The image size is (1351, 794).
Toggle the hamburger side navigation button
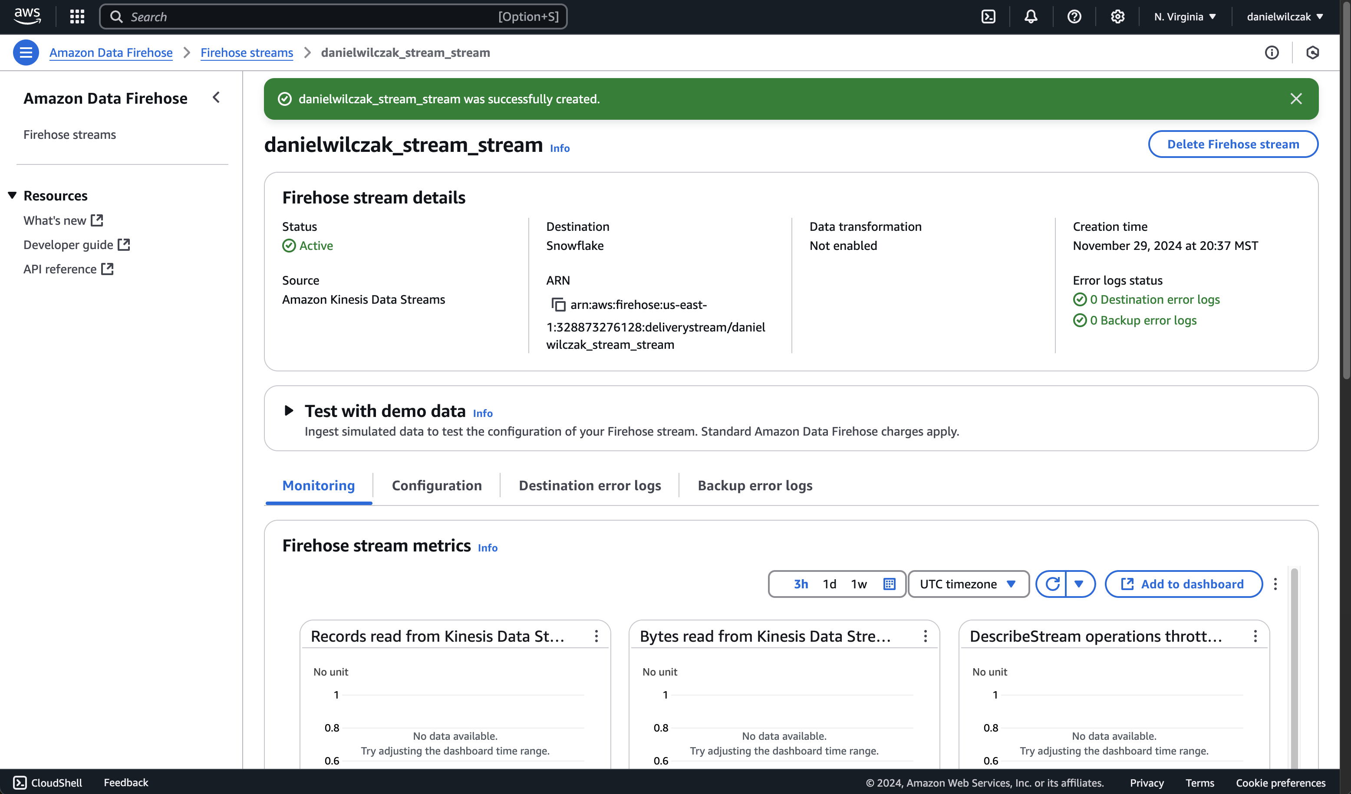[26, 52]
